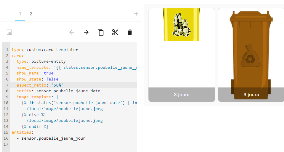This screenshot has width=284, height=152.
Task: Click '3 jours' label on yellow card
Action: tap(182, 95)
